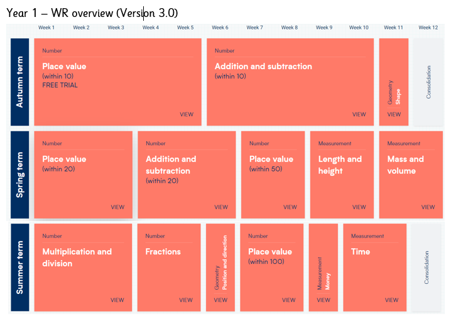Click the 'Fractions' title
451x321 pixels.
coord(163,252)
